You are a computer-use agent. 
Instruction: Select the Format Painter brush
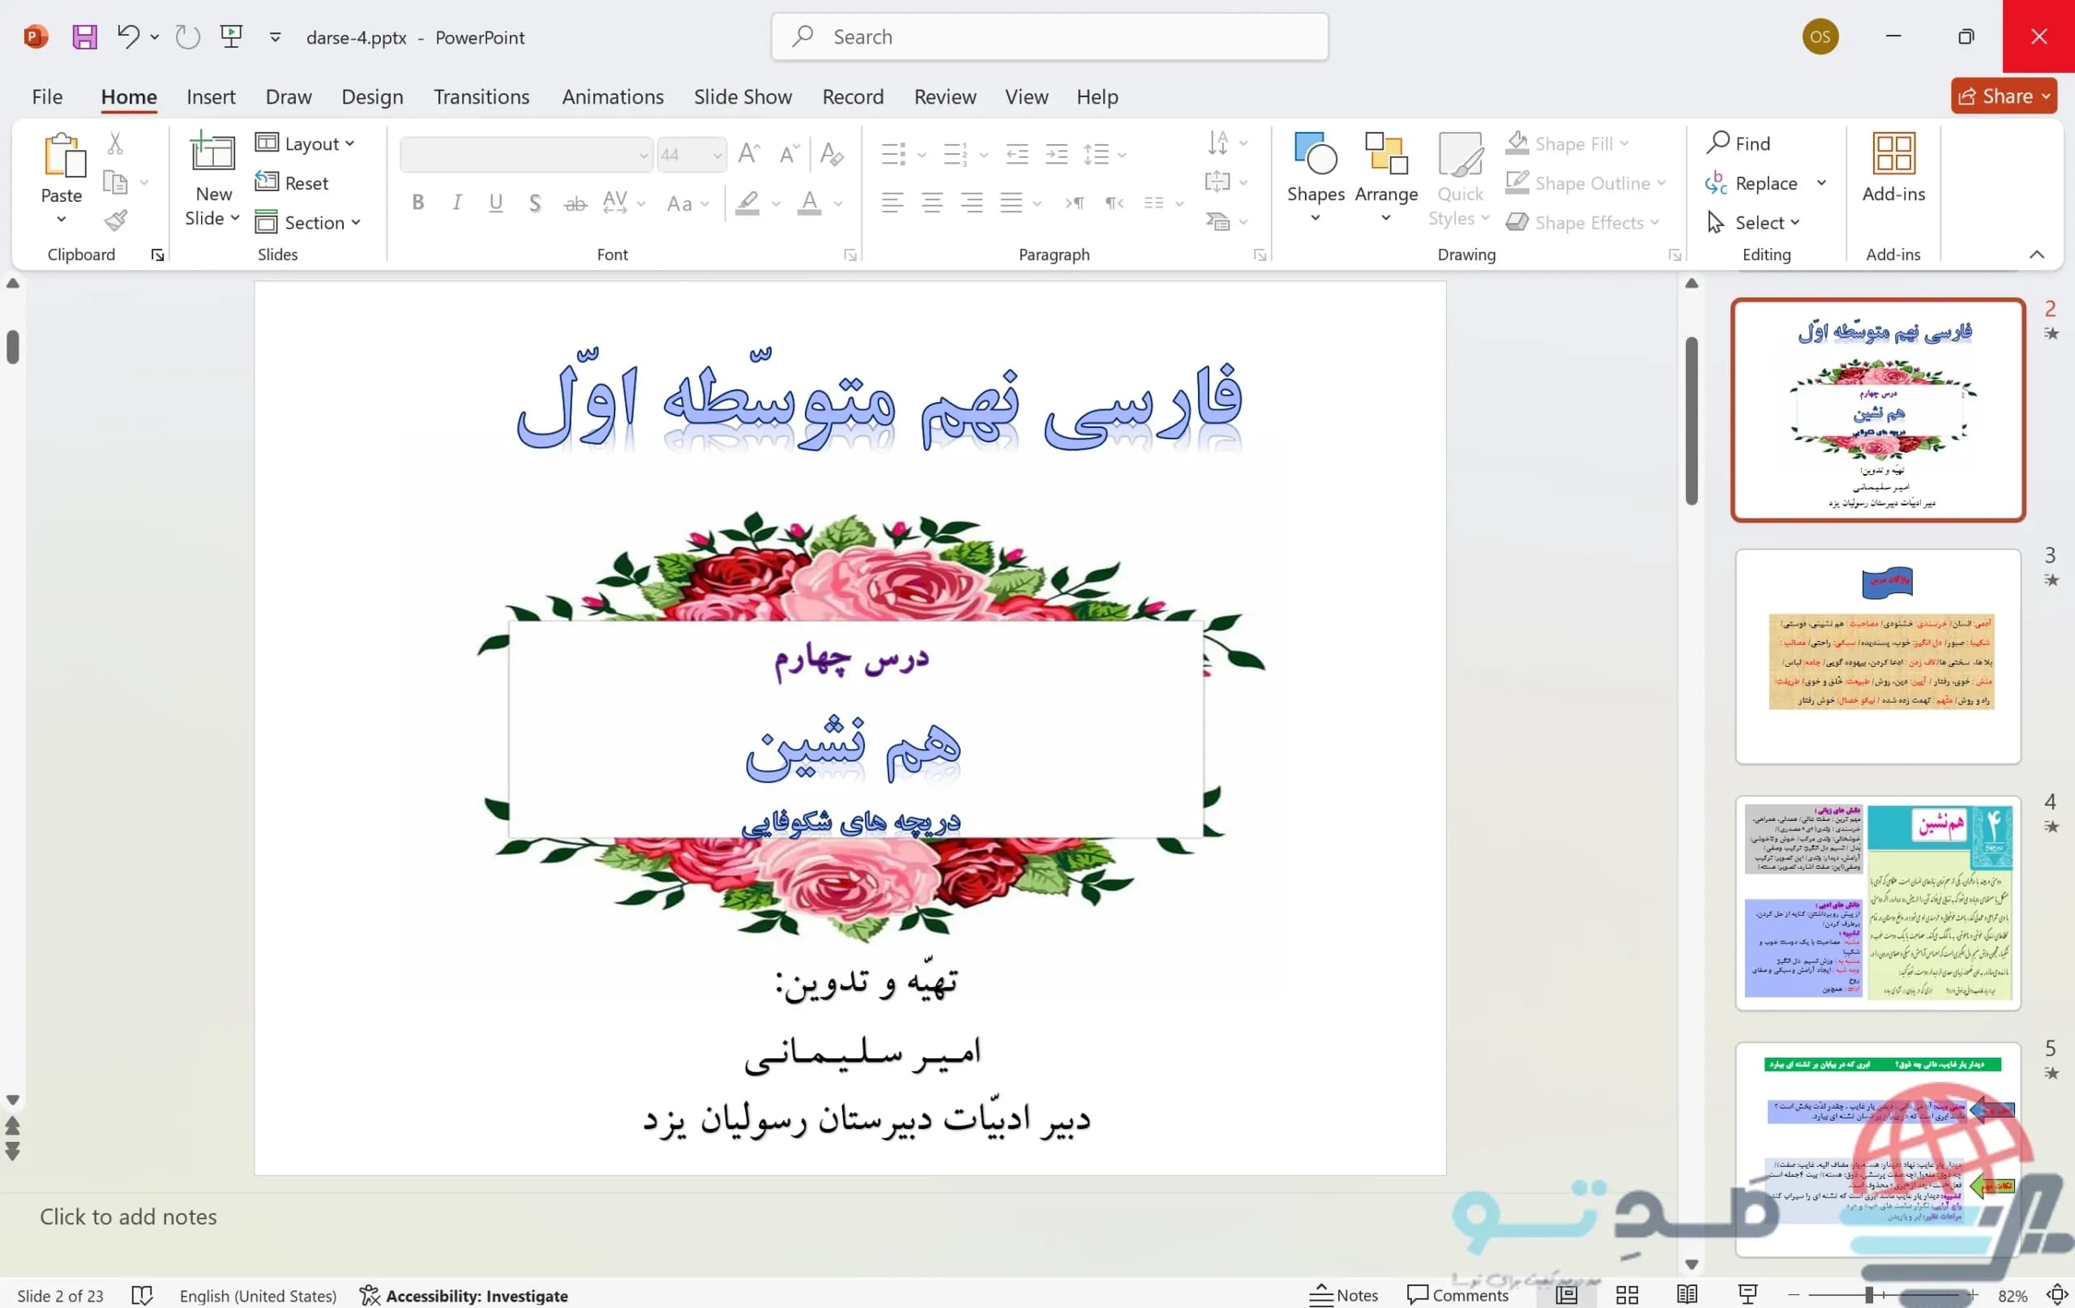click(x=115, y=221)
